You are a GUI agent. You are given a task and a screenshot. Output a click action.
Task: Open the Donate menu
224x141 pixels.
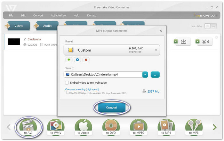pyautogui.click(x=92, y=15)
